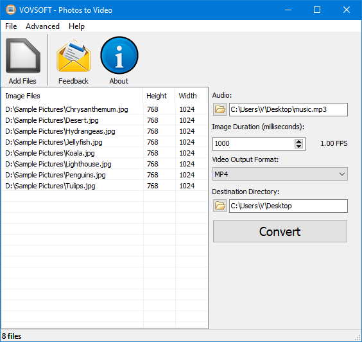
Task: Open the File menu
Action: pyautogui.click(x=11, y=26)
